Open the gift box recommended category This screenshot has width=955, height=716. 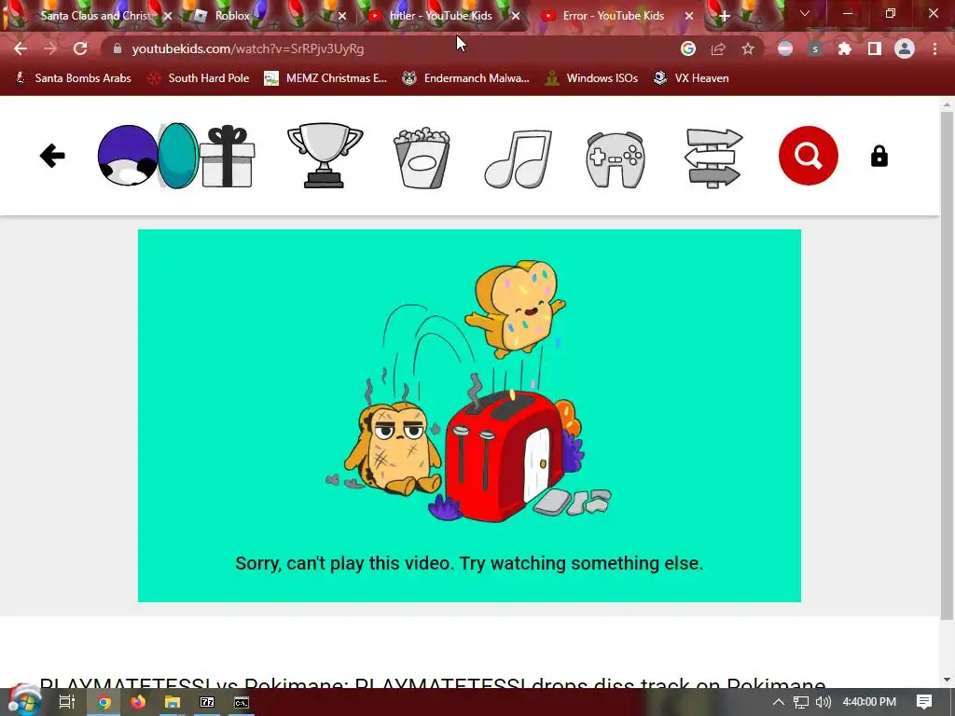(228, 156)
